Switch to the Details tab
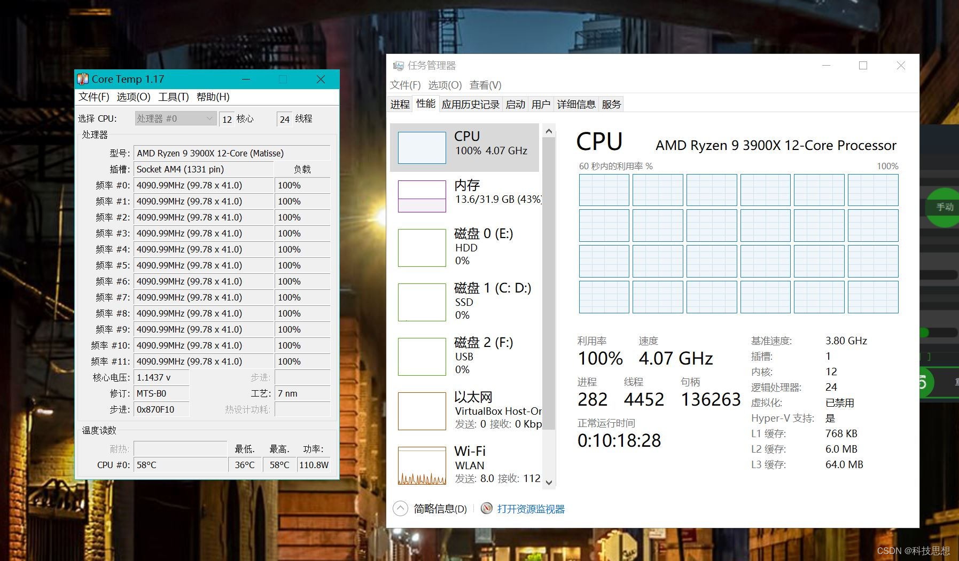Image resolution: width=959 pixels, height=561 pixels. 576,104
